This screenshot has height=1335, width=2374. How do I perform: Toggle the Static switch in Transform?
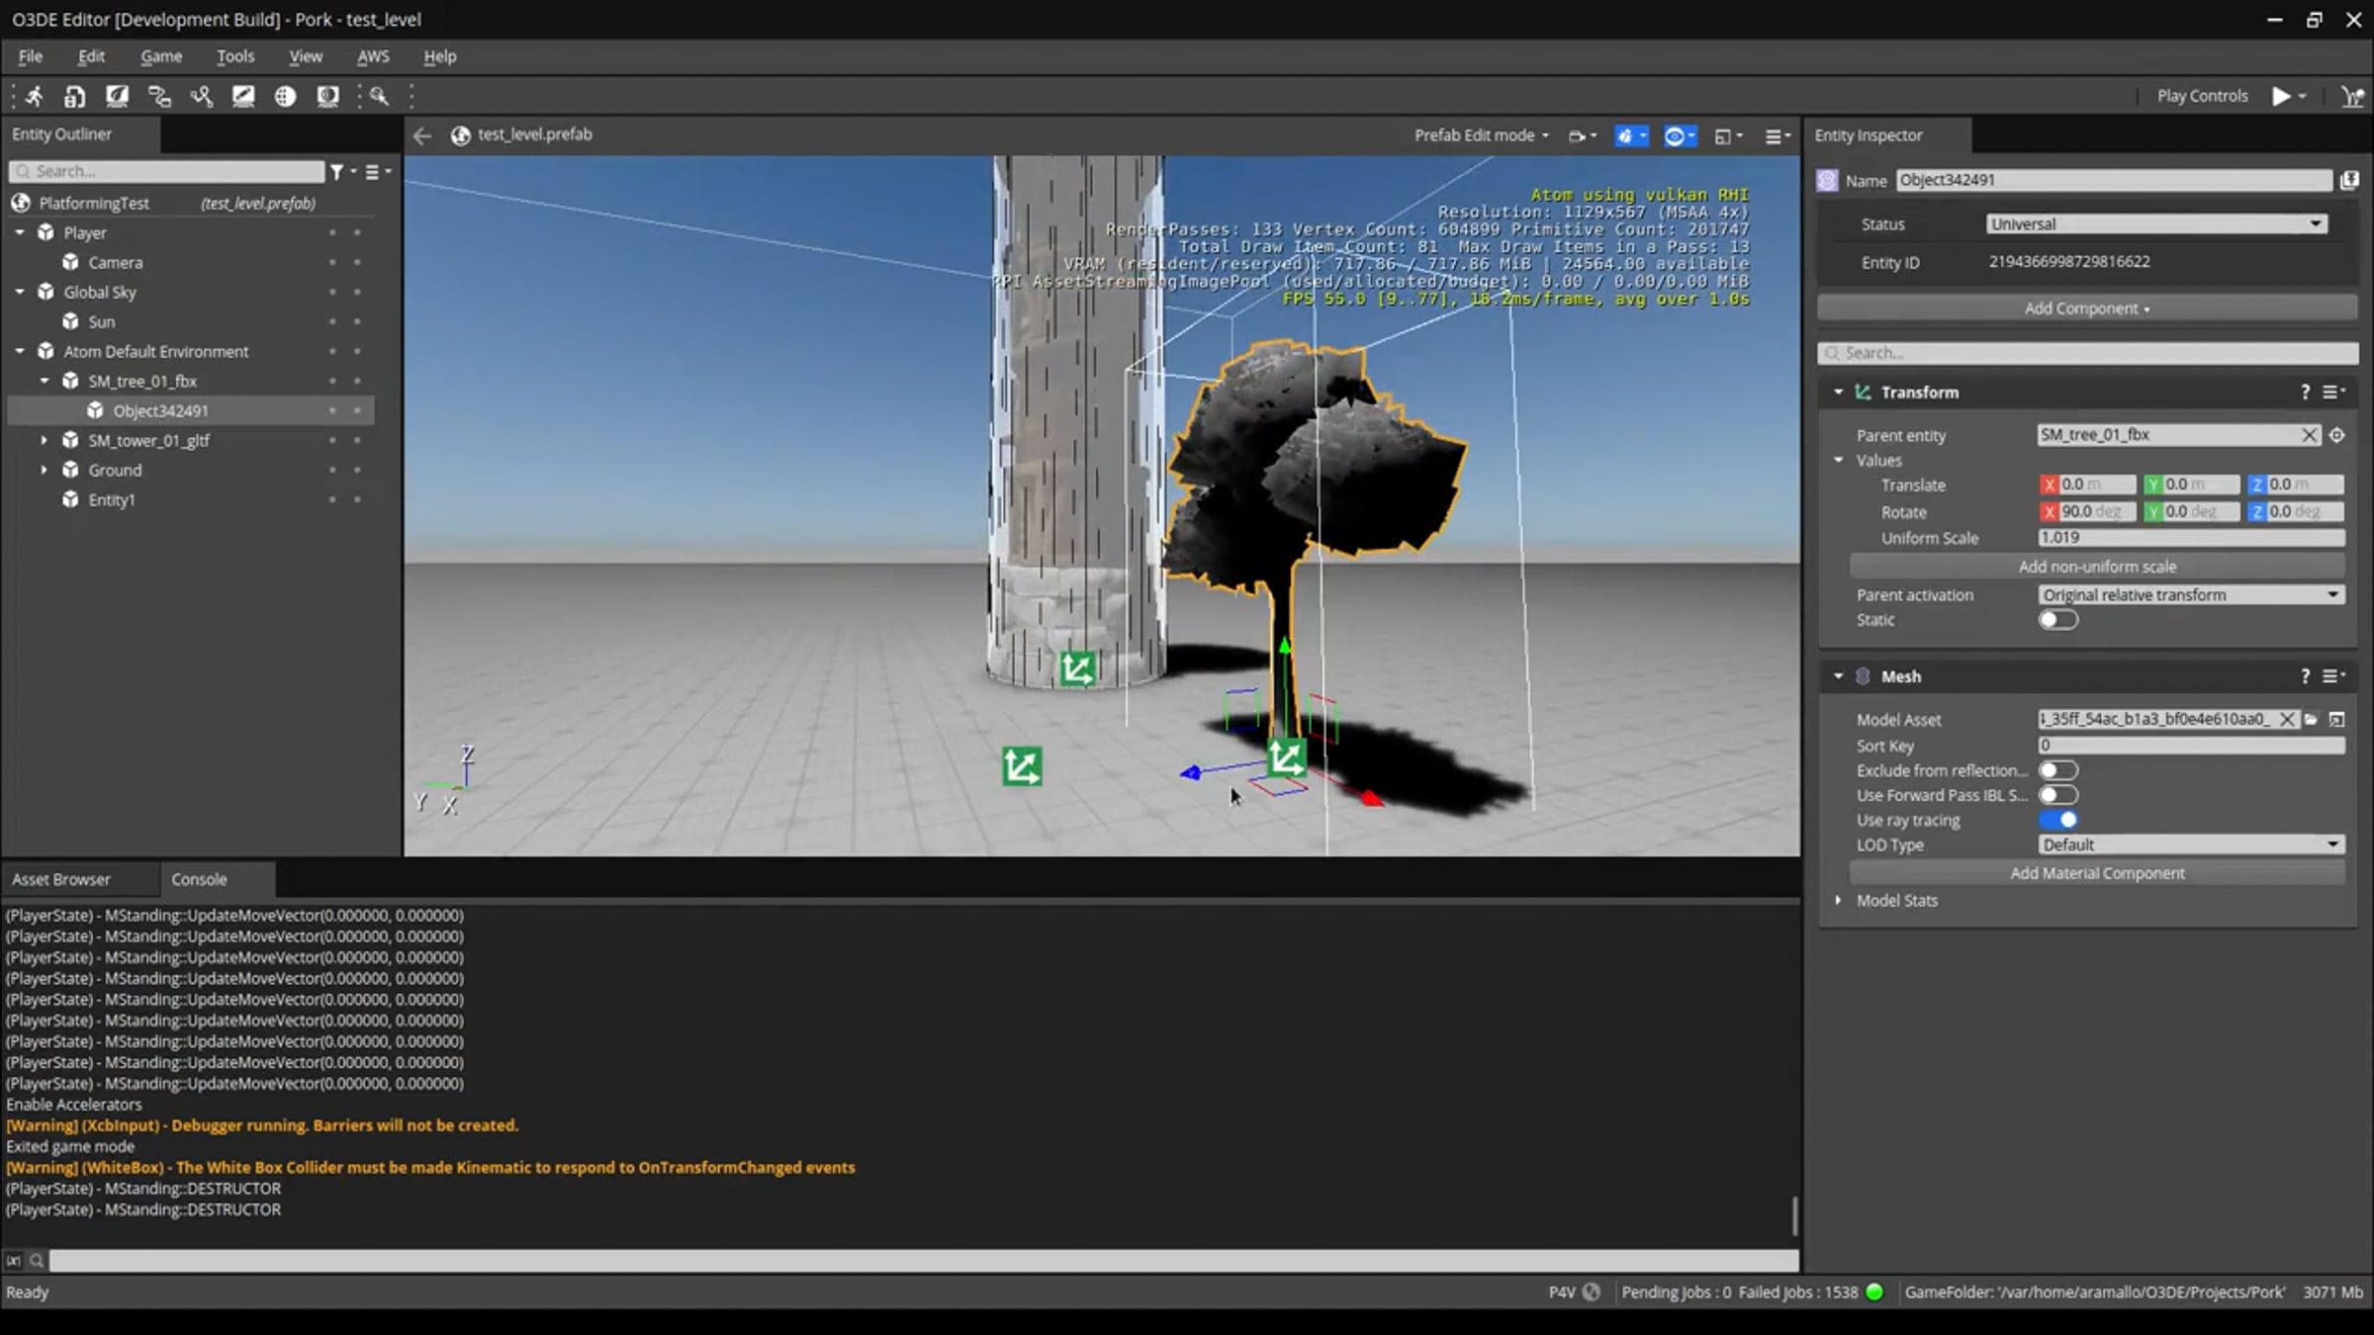[2057, 620]
